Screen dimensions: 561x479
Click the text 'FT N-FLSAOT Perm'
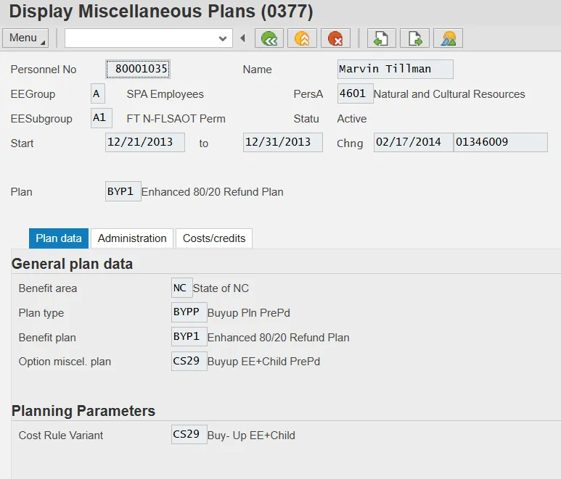click(176, 119)
